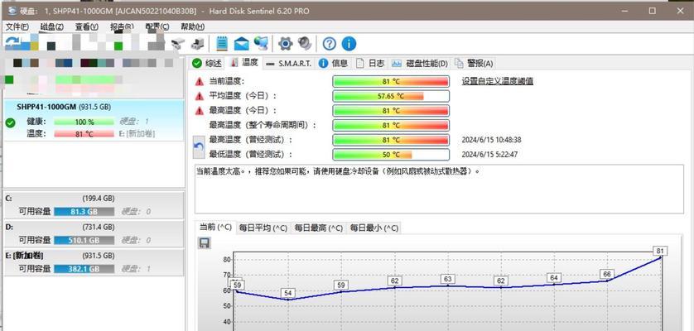Open the 报告(R) menu
694x331 pixels.
122,26
